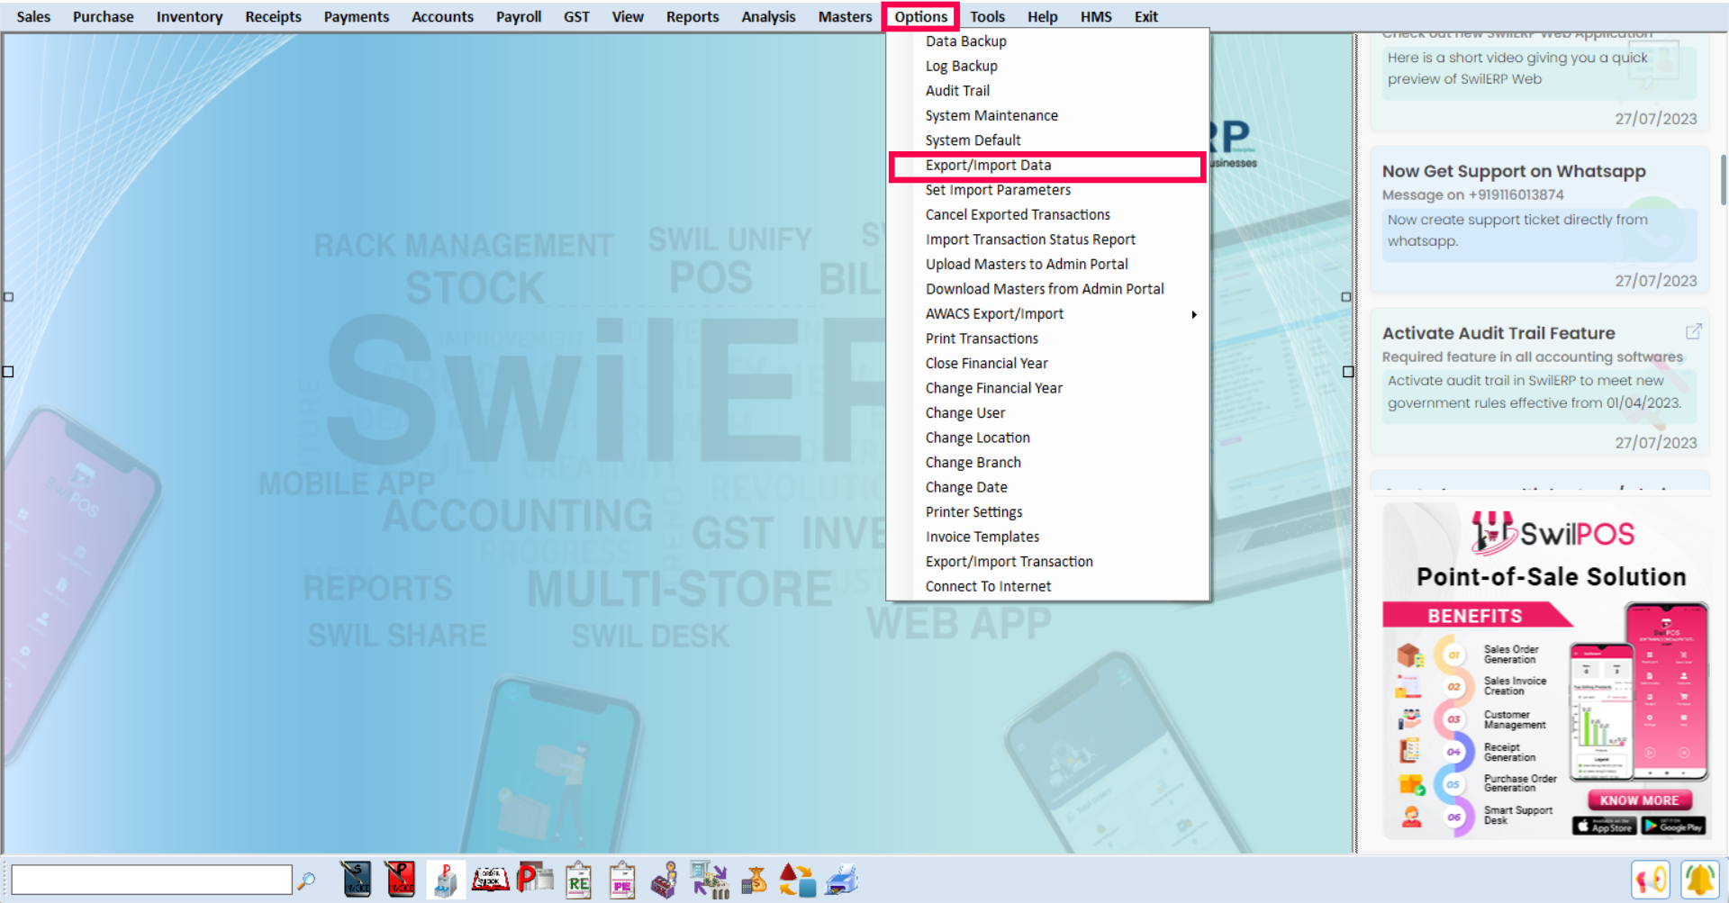Image resolution: width=1729 pixels, height=903 pixels.
Task: Click the KNOW MORE button
Action: (1639, 800)
